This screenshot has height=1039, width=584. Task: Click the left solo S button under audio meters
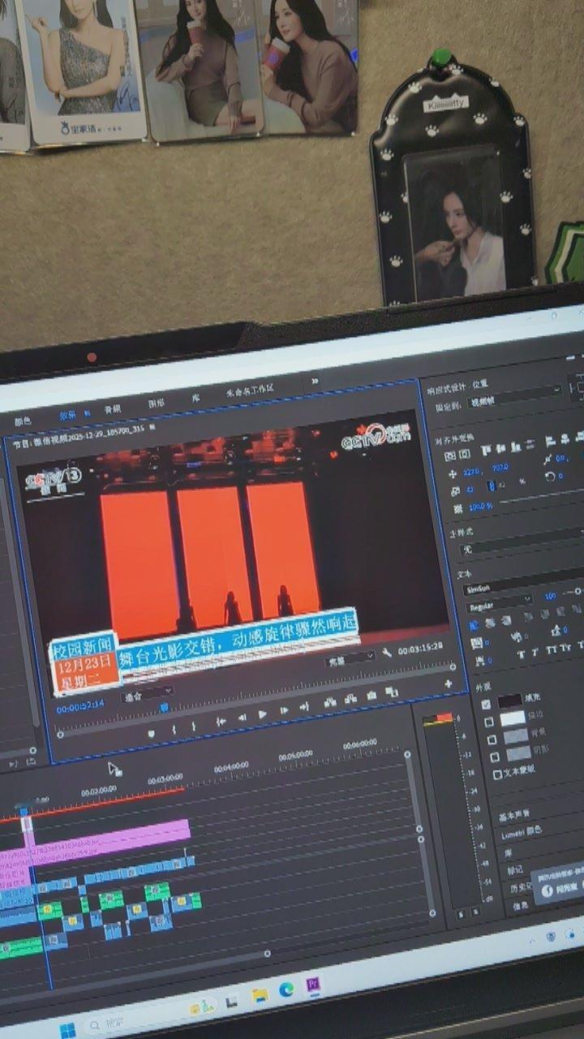(461, 914)
